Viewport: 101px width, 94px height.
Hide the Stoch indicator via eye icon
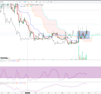coord(9,61)
